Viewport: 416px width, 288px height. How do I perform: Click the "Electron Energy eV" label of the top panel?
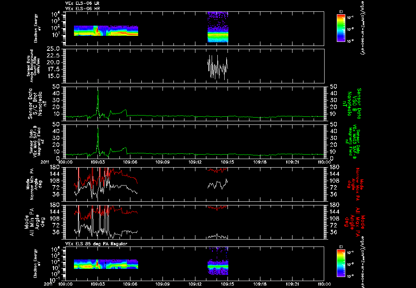coord(37,28)
